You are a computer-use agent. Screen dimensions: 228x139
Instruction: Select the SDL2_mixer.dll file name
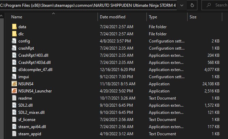click(x=31, y=112)
